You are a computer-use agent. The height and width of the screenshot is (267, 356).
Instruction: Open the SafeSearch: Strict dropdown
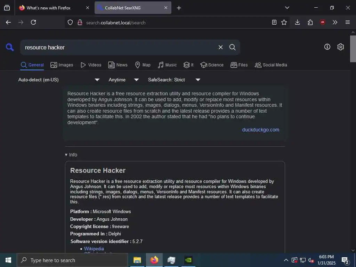click(x=174, y=80)
